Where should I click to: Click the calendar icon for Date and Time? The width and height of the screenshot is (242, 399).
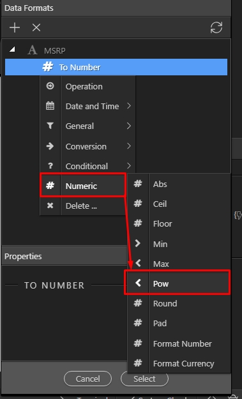point(50,106)
